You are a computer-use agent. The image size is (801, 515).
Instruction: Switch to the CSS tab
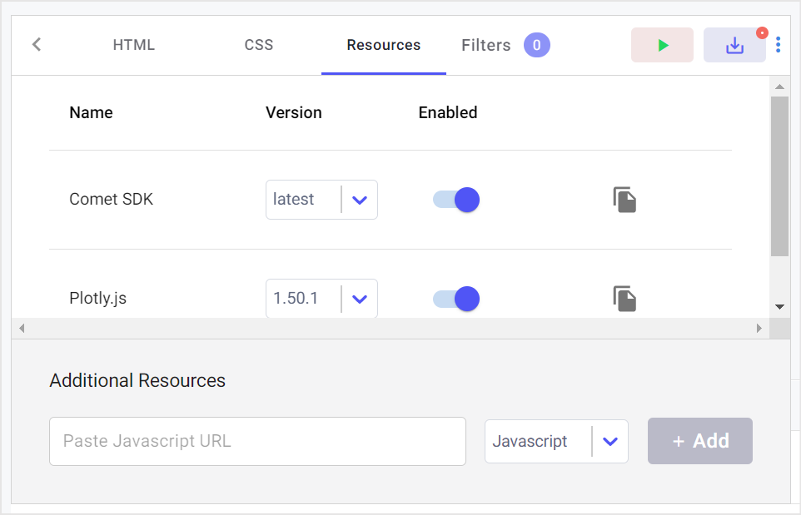point(259,45)
